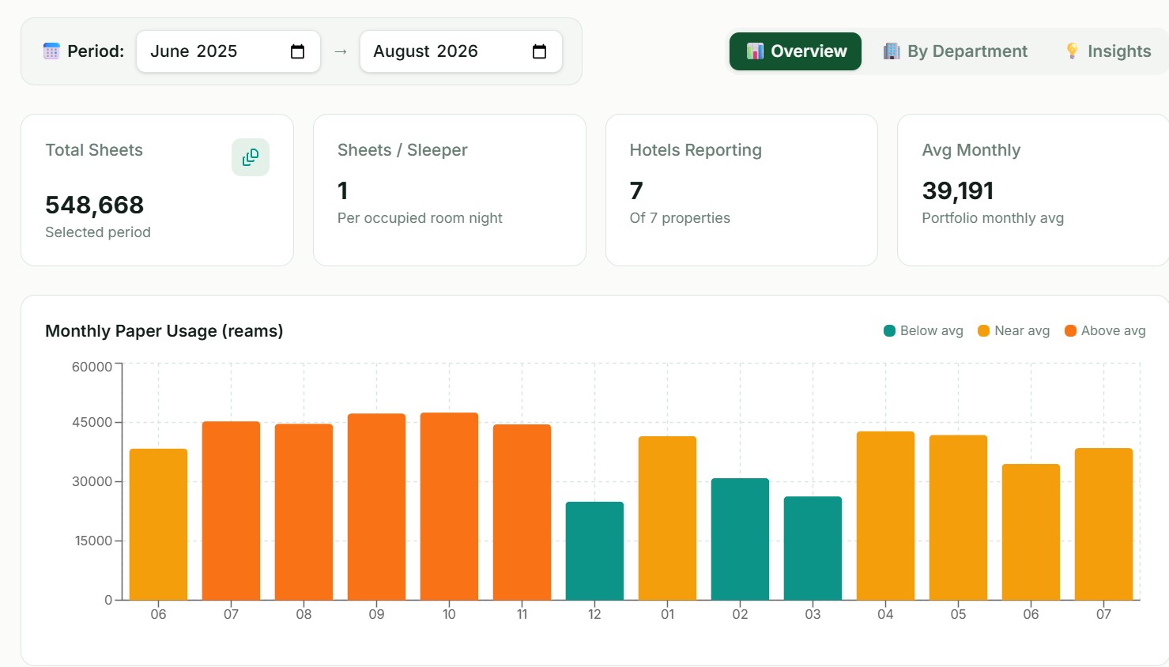This screenshot has width=1169, height=667.
Task: Click the Hotels Reporting card
Action: pos(741,190)
